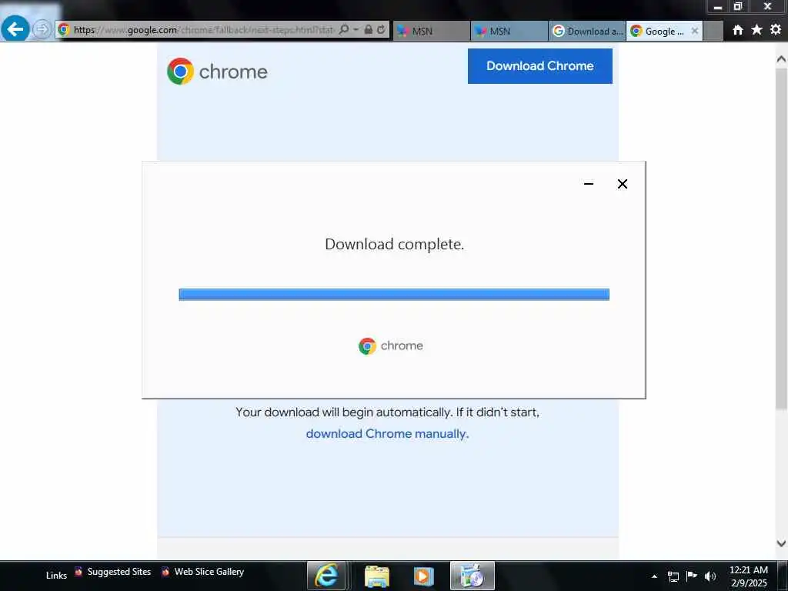Show hidden tray icons arrow

(654, 576)
